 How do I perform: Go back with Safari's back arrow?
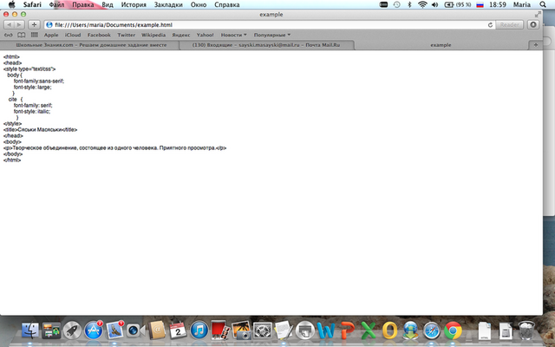(9, 25)
